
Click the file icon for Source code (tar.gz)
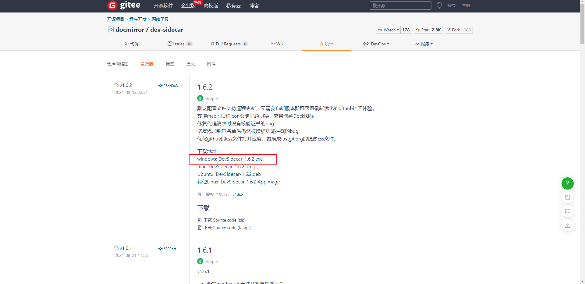[x=200, y=228]
